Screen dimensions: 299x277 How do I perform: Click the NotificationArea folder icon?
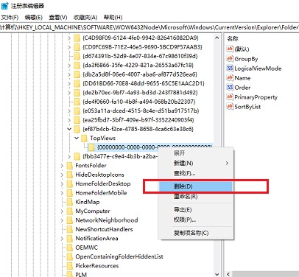(70, 238)
